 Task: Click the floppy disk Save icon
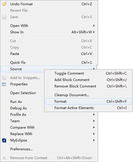(4, 17)
